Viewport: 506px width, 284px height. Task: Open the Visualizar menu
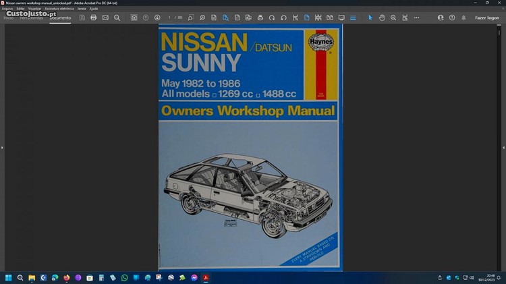coord(34,9)
